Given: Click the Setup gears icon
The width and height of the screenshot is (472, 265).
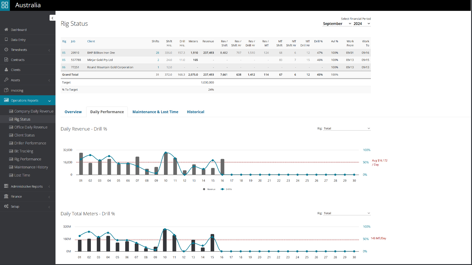Looking at the screenshot, I should point(6,206).
